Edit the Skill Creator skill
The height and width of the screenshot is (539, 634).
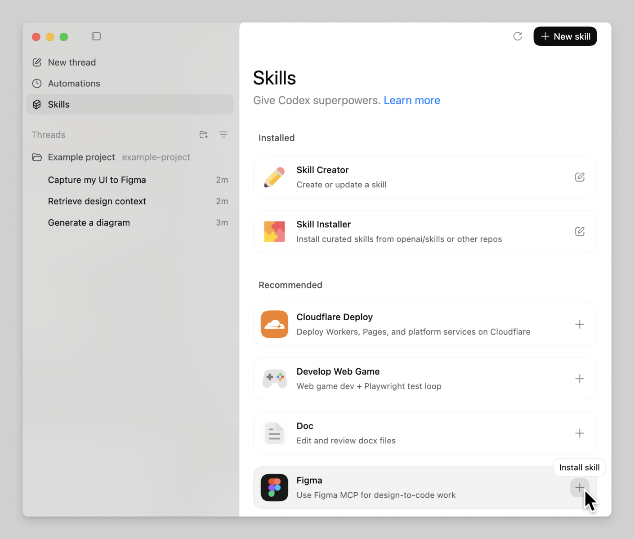tap(580, 177)
